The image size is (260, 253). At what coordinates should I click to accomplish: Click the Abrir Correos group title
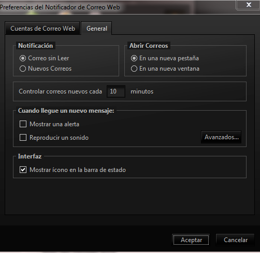click(x=149, y=46)
